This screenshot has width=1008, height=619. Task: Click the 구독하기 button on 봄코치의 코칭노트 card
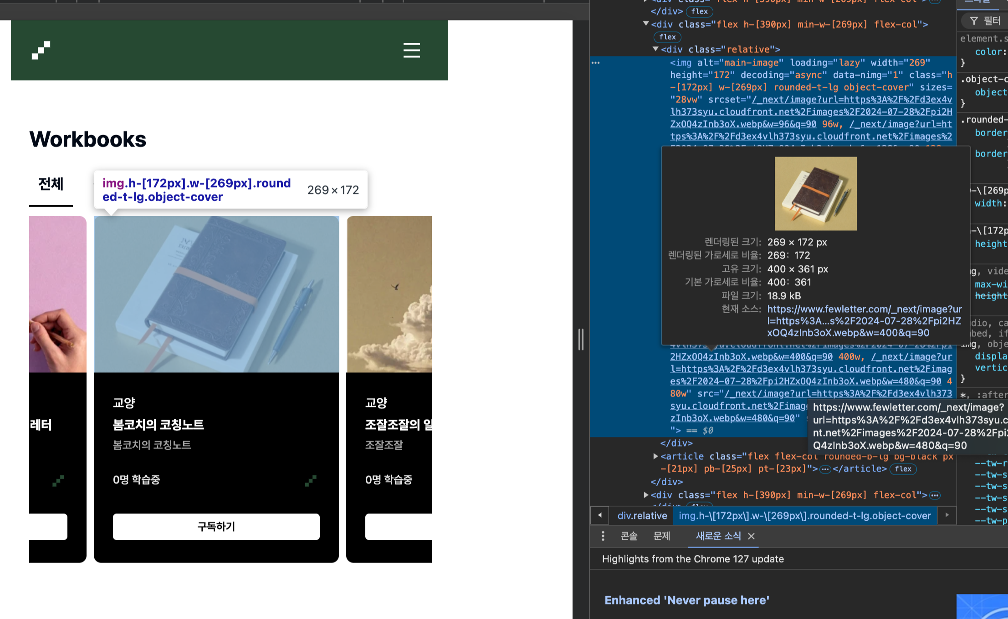click(x=216, y=527)
